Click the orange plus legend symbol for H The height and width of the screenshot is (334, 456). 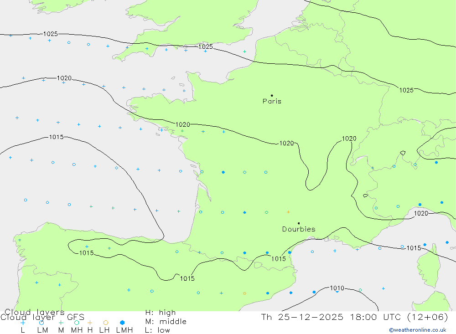coord(90,323)
